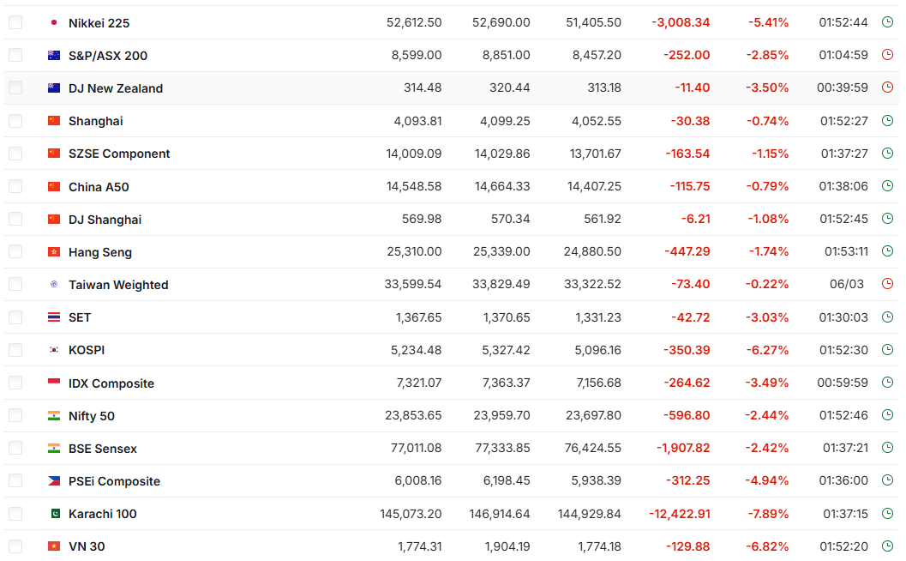
Task: Click the Thailand flag icon beside SET
Action: 54,317
